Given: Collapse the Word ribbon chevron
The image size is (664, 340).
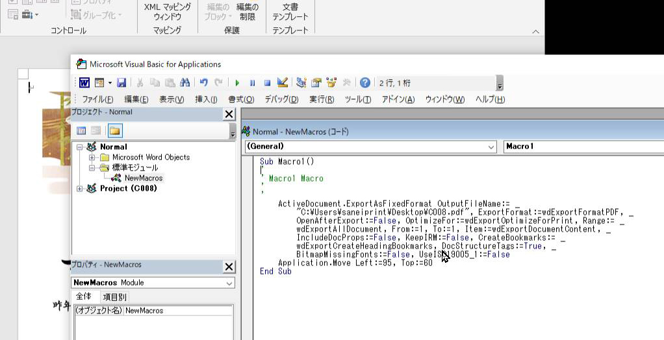Looking at the screenshot, I should (535, 31).
